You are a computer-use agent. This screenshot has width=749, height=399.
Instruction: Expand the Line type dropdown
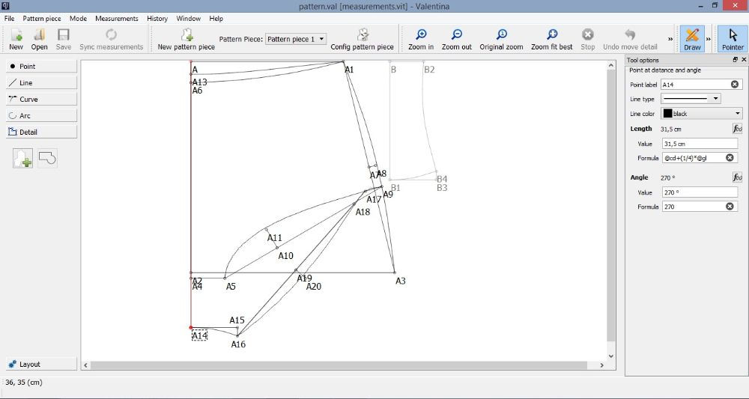pos(691,99)
